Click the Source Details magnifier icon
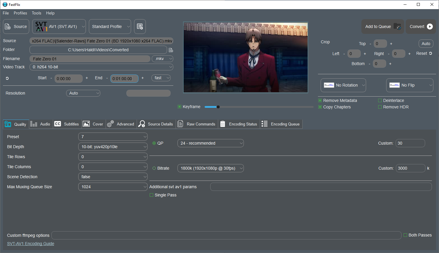The height and width of the screenshot is (253, 439). tap(142, 124)
